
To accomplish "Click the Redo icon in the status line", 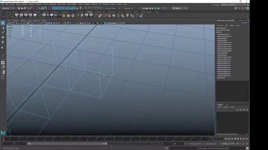I will coord(31,8).
